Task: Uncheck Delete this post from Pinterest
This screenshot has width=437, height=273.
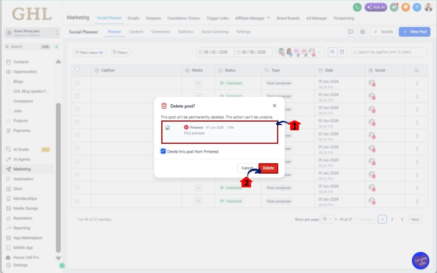Action: tap(163, 151)
